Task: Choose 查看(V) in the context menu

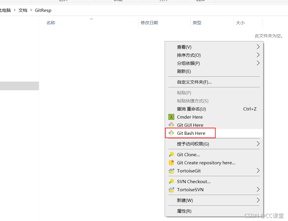Action: 214,47
